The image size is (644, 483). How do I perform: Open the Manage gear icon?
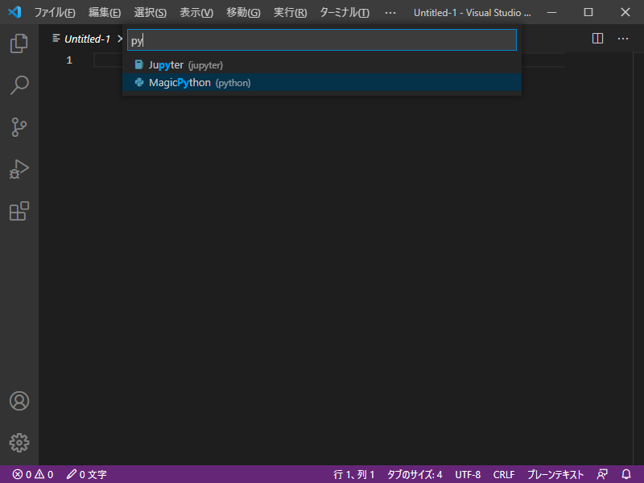(19, 443)
